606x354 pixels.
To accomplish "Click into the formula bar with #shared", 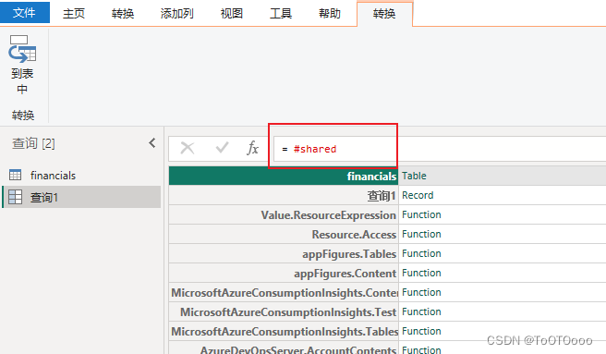I will pos(440,149).
